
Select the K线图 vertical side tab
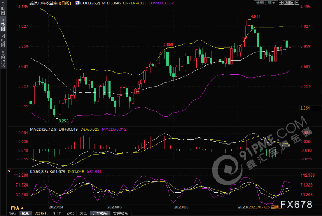[3, 25]
